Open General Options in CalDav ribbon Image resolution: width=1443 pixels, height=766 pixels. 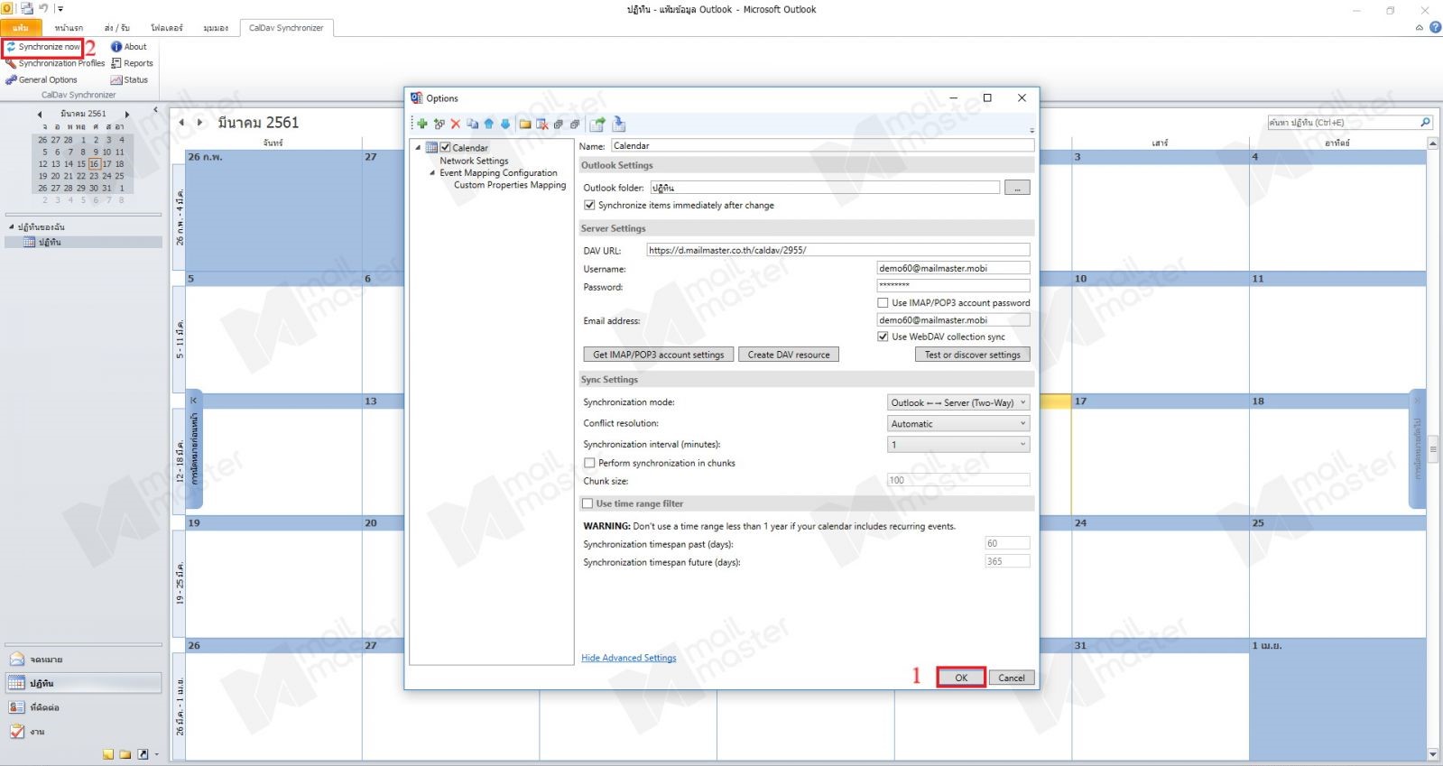point(42,79)
